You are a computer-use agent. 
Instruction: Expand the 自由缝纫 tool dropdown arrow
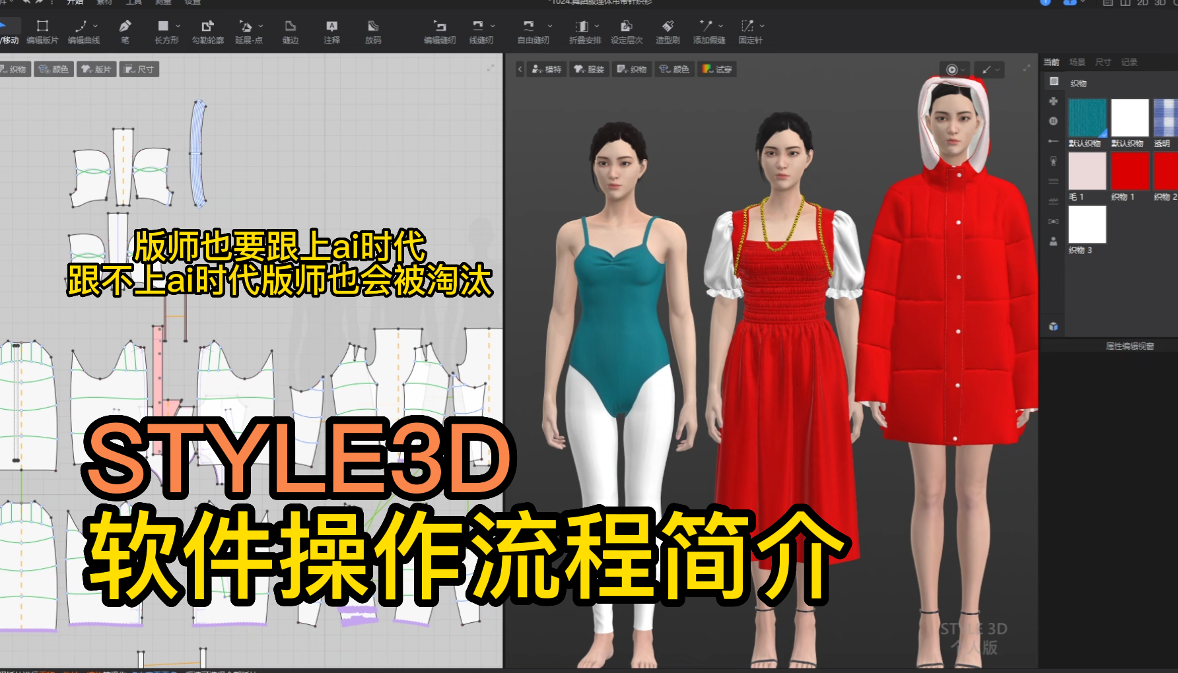tap(549, 26)
